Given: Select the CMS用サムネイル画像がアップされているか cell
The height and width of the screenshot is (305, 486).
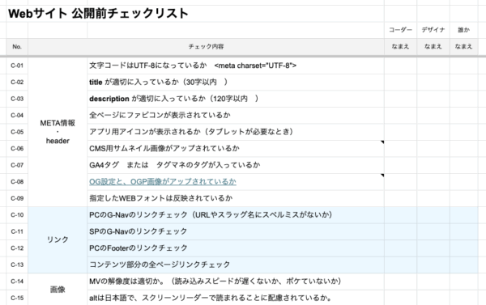Looking at the screenshot, I should coord(236,149).
